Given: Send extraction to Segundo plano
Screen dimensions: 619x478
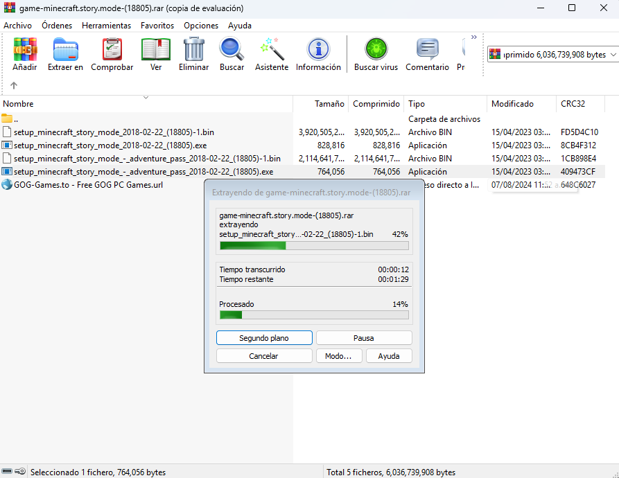Looking at the screenshot, I should pos(264,337).
